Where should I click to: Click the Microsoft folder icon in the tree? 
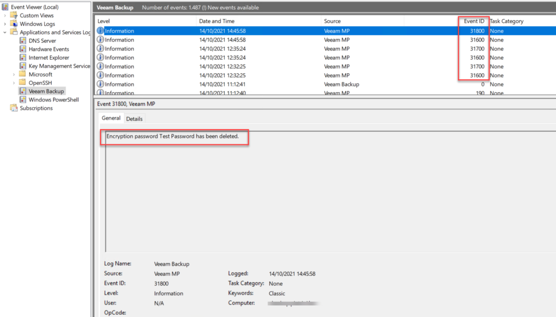click(23, 74)
